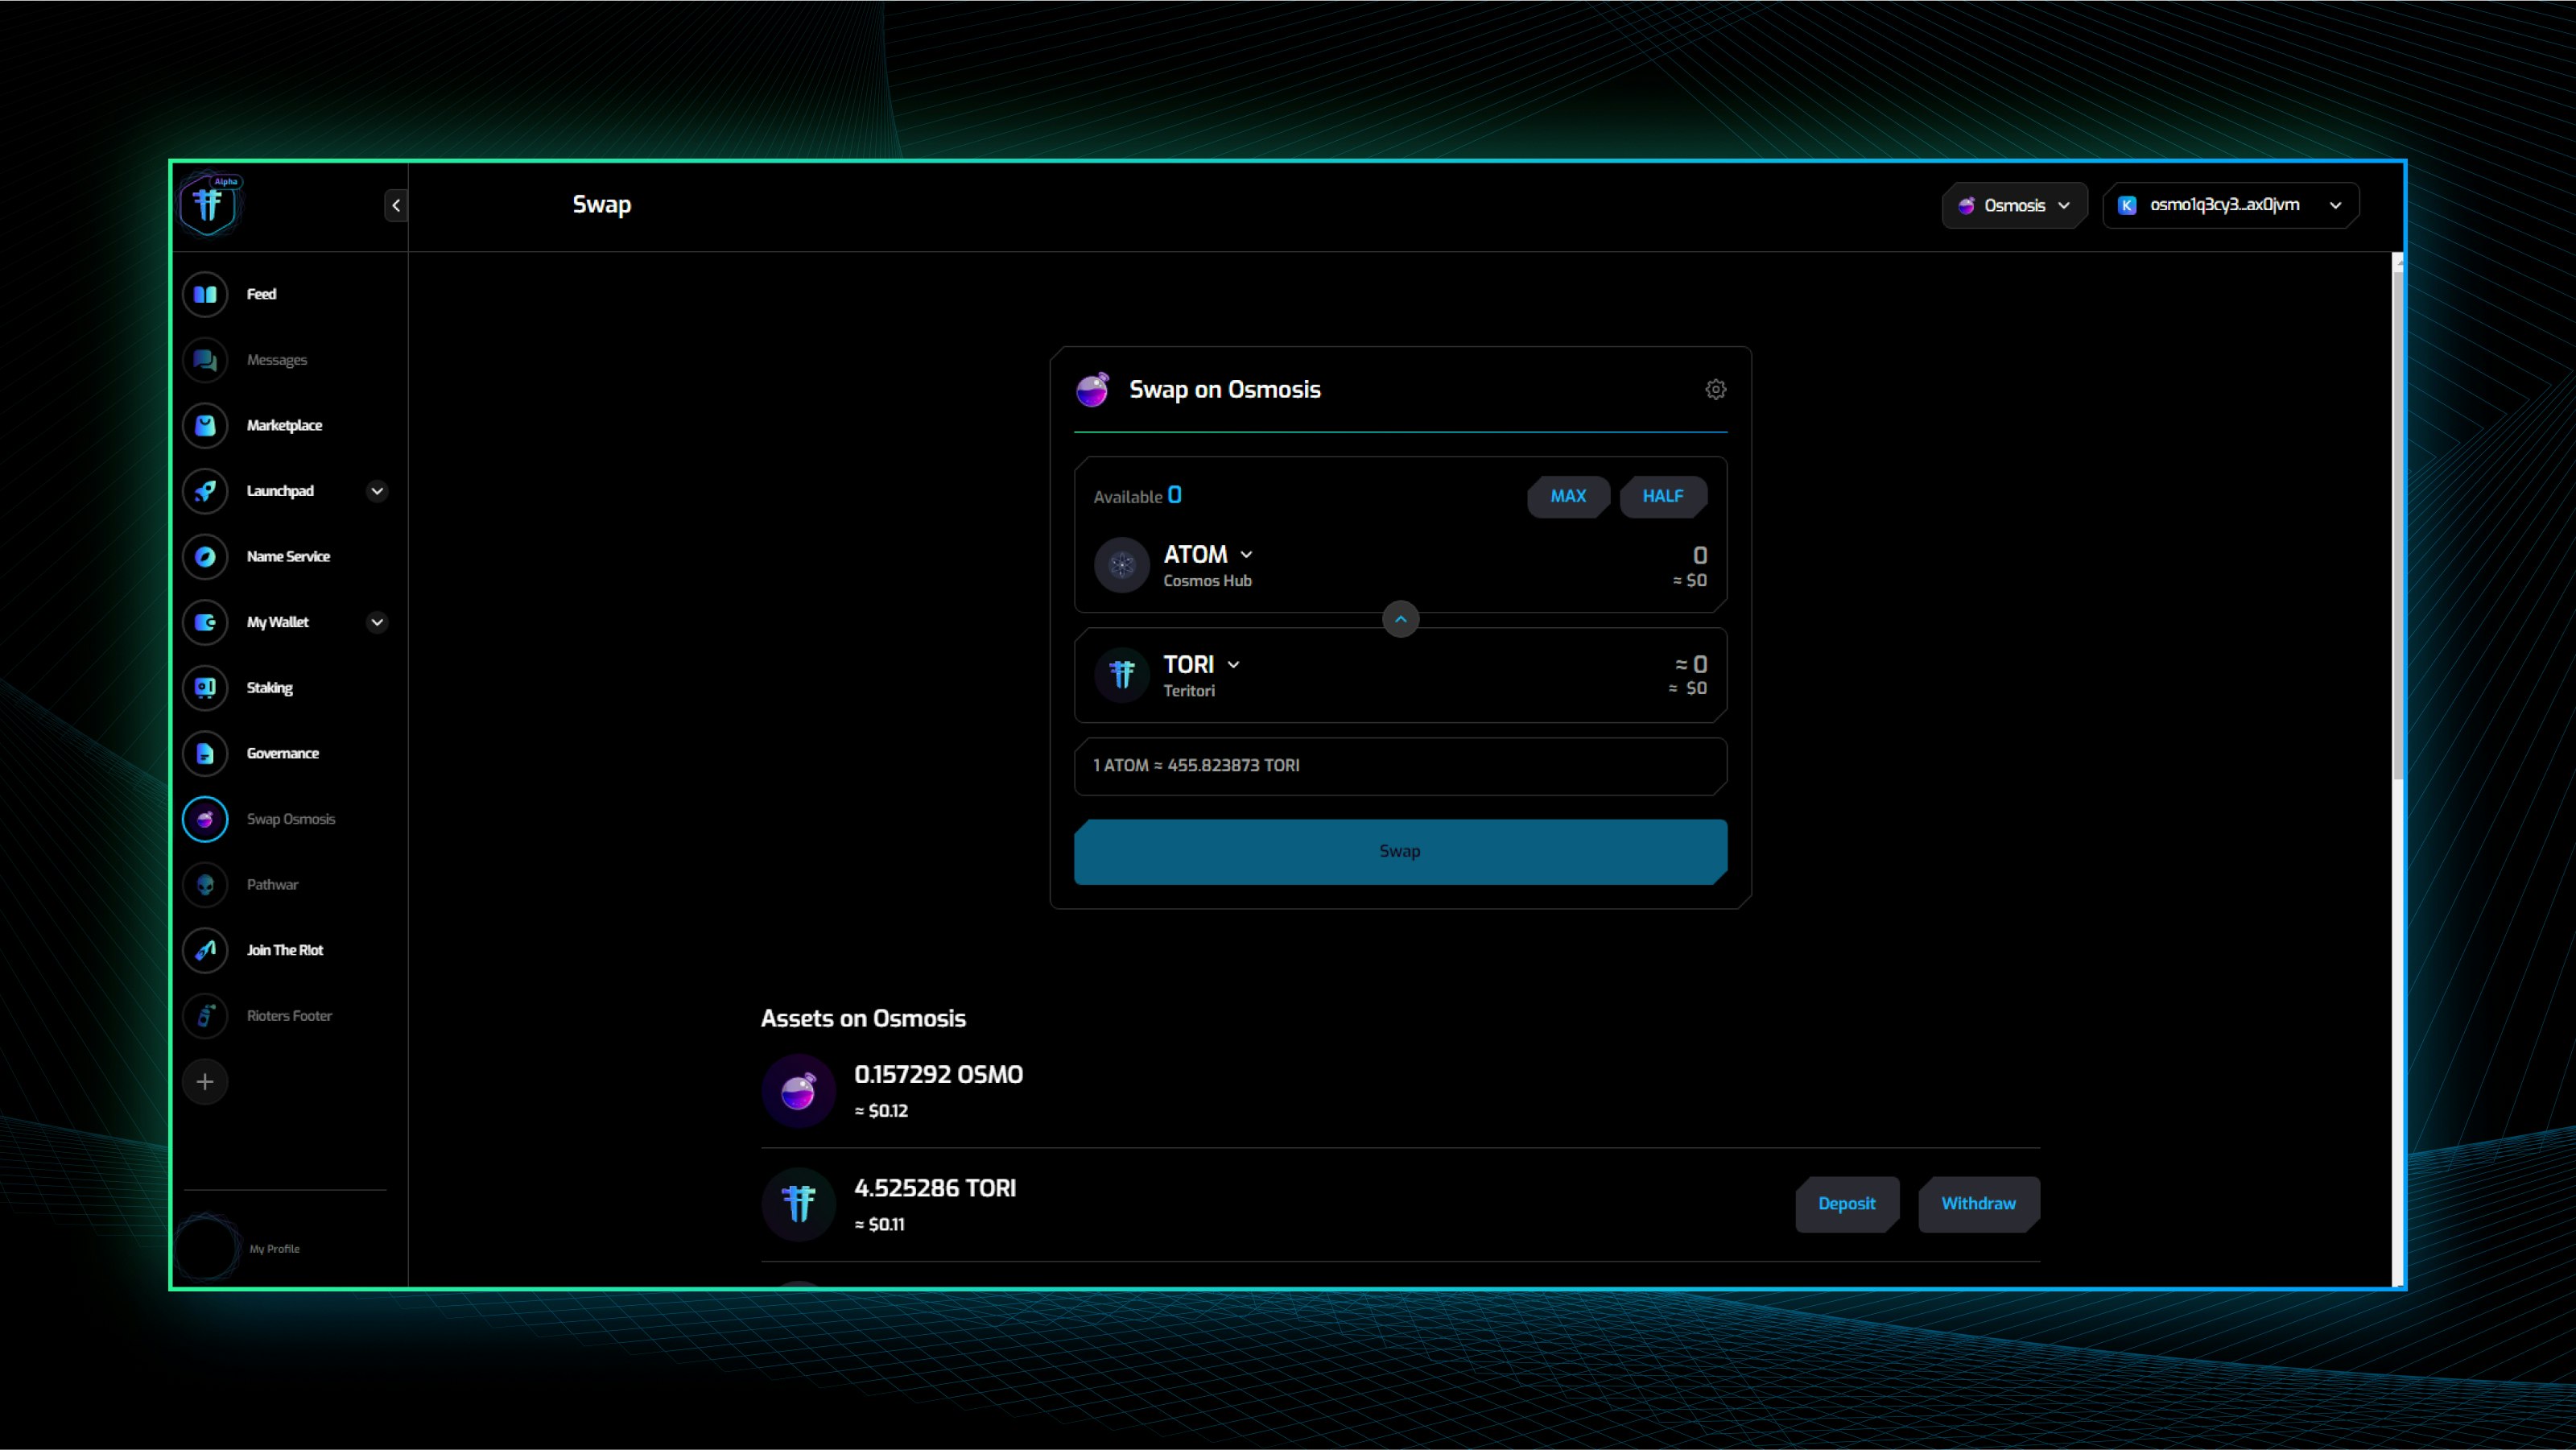Viewport: 2576px width, 1450px height.
Task: Open the TORI token selector
Action: (1202, 665)
